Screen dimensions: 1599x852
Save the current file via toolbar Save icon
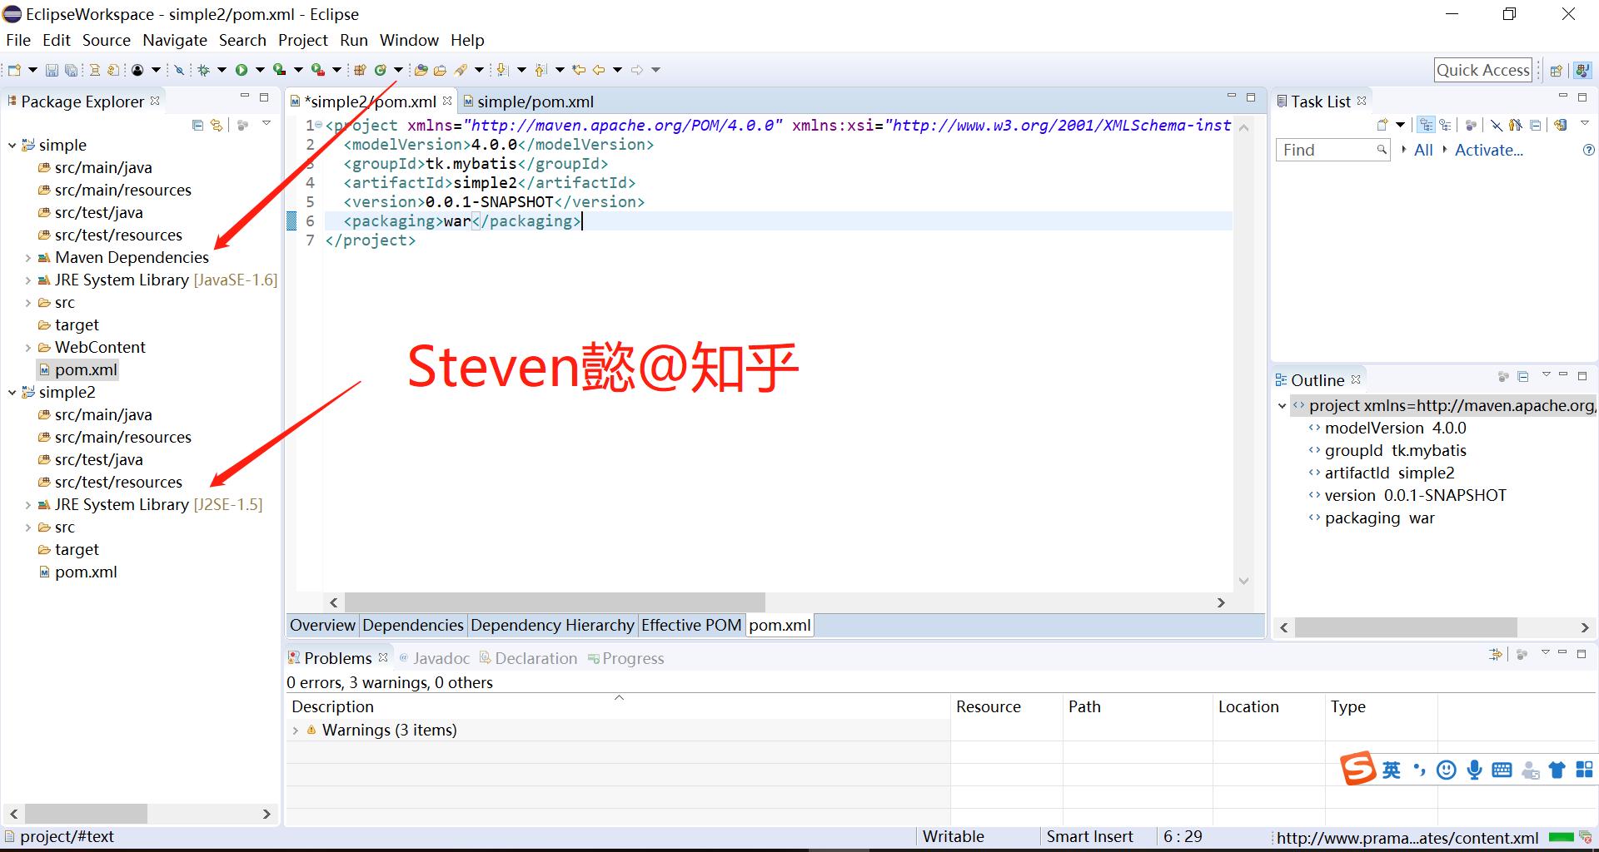pos(52,70)
